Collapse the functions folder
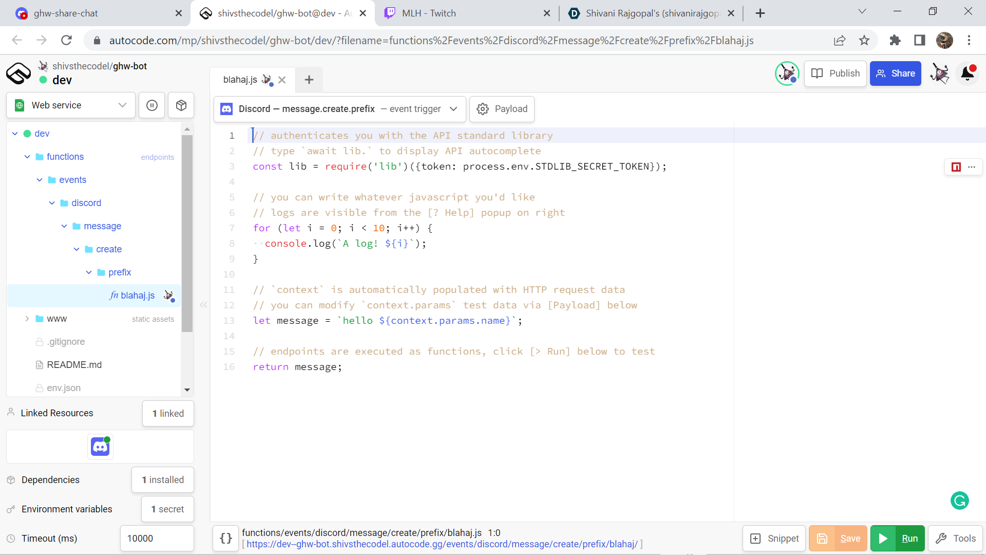 (x=27, y=157)
